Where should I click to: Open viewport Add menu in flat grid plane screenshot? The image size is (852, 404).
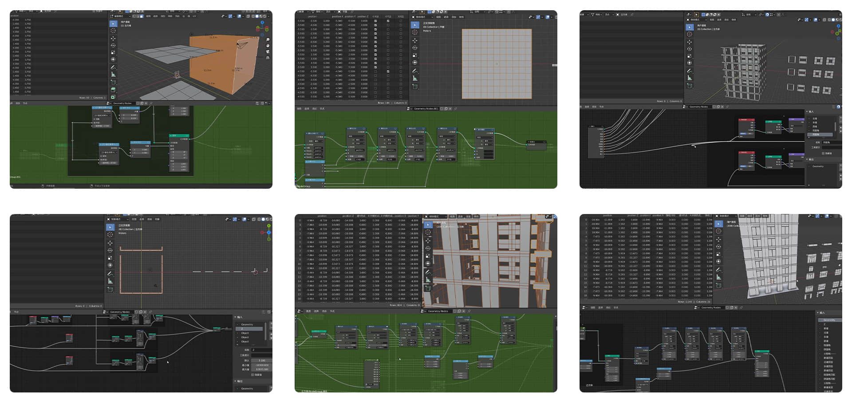[x=454, y=17]
